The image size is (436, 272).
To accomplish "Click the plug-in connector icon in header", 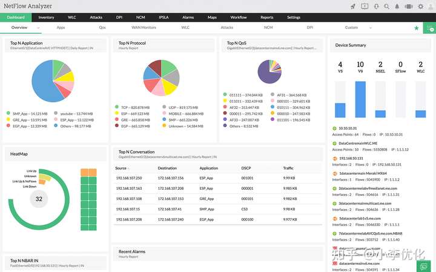I will (x=376, y=7).
